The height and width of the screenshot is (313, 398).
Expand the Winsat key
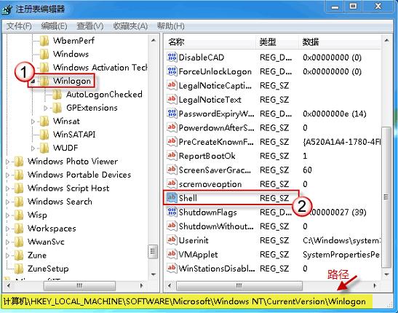click(x=33, y=122)
